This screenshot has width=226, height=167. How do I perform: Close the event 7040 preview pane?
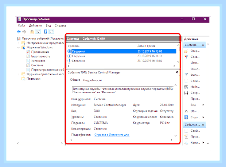click(177, 72)
